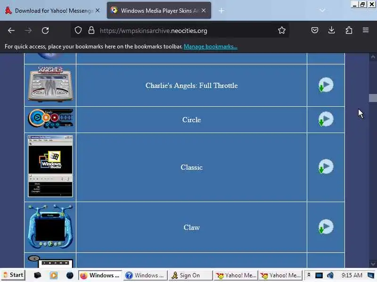Go forward one page in Firefox
This screenshot has width=377, height=282.
(x=28, y=31)
